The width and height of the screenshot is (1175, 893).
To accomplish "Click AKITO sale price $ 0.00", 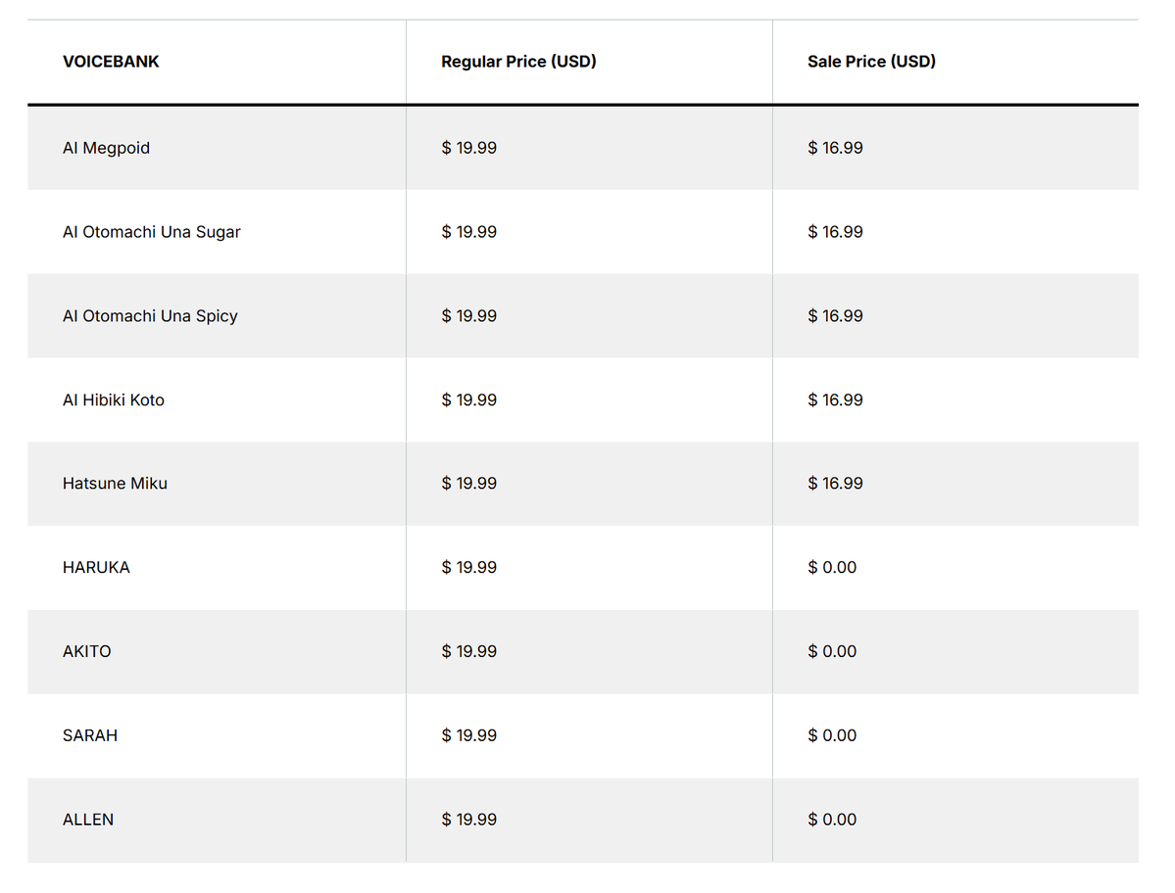I will coord(832,651).
